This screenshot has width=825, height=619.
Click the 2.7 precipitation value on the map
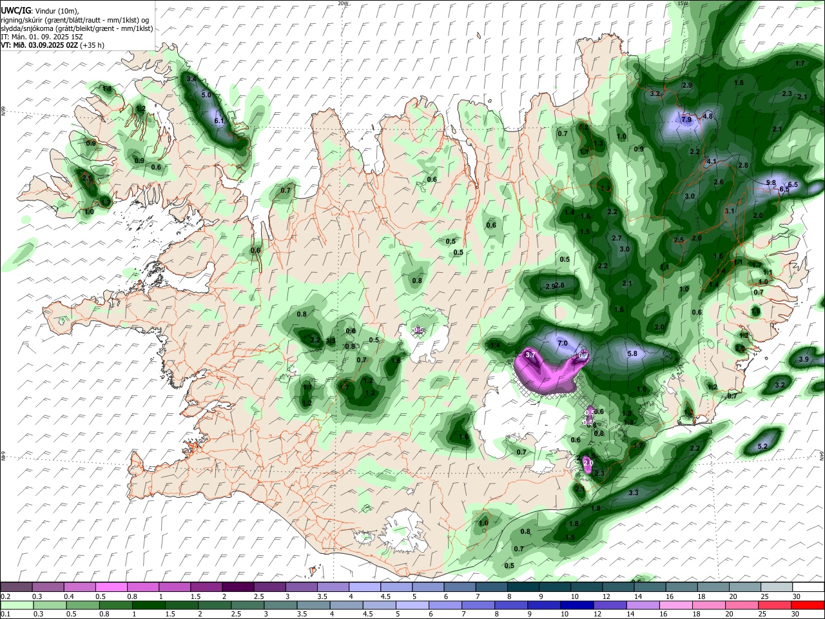(x=617, y=238)
